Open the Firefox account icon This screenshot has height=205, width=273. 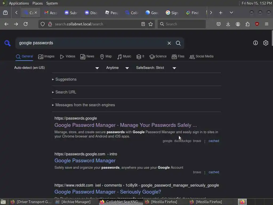(x=238, y=24)
